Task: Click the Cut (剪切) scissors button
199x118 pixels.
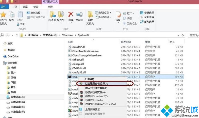Action: pyautogui.click(x=21, y=24)
